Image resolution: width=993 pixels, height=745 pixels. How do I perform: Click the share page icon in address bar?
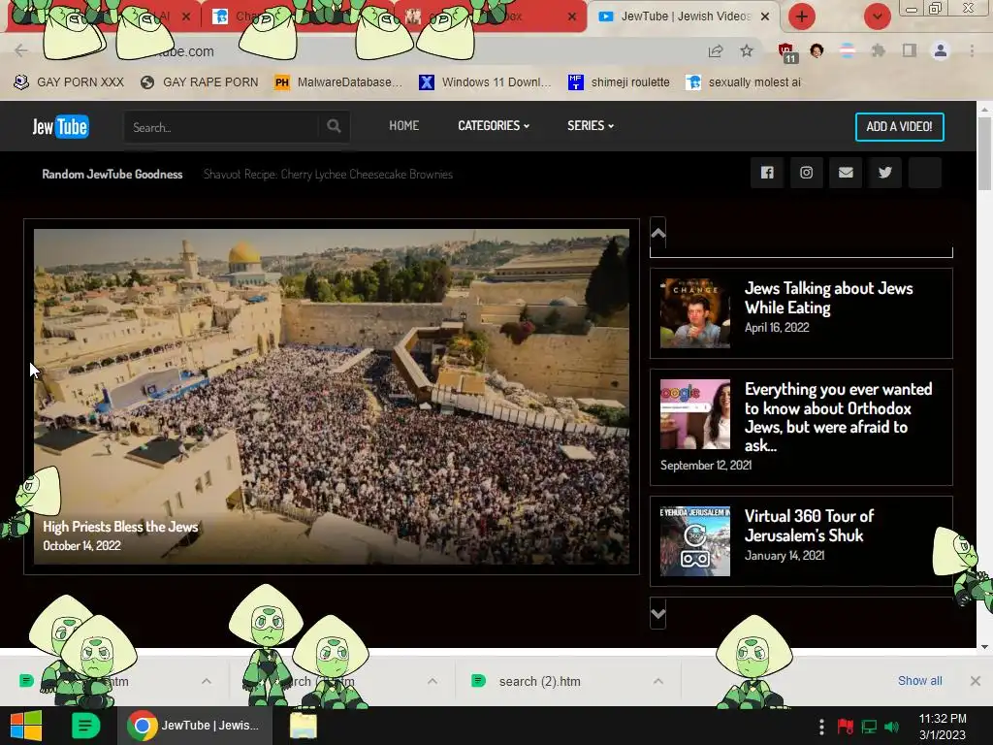click(x=716, y=50)
